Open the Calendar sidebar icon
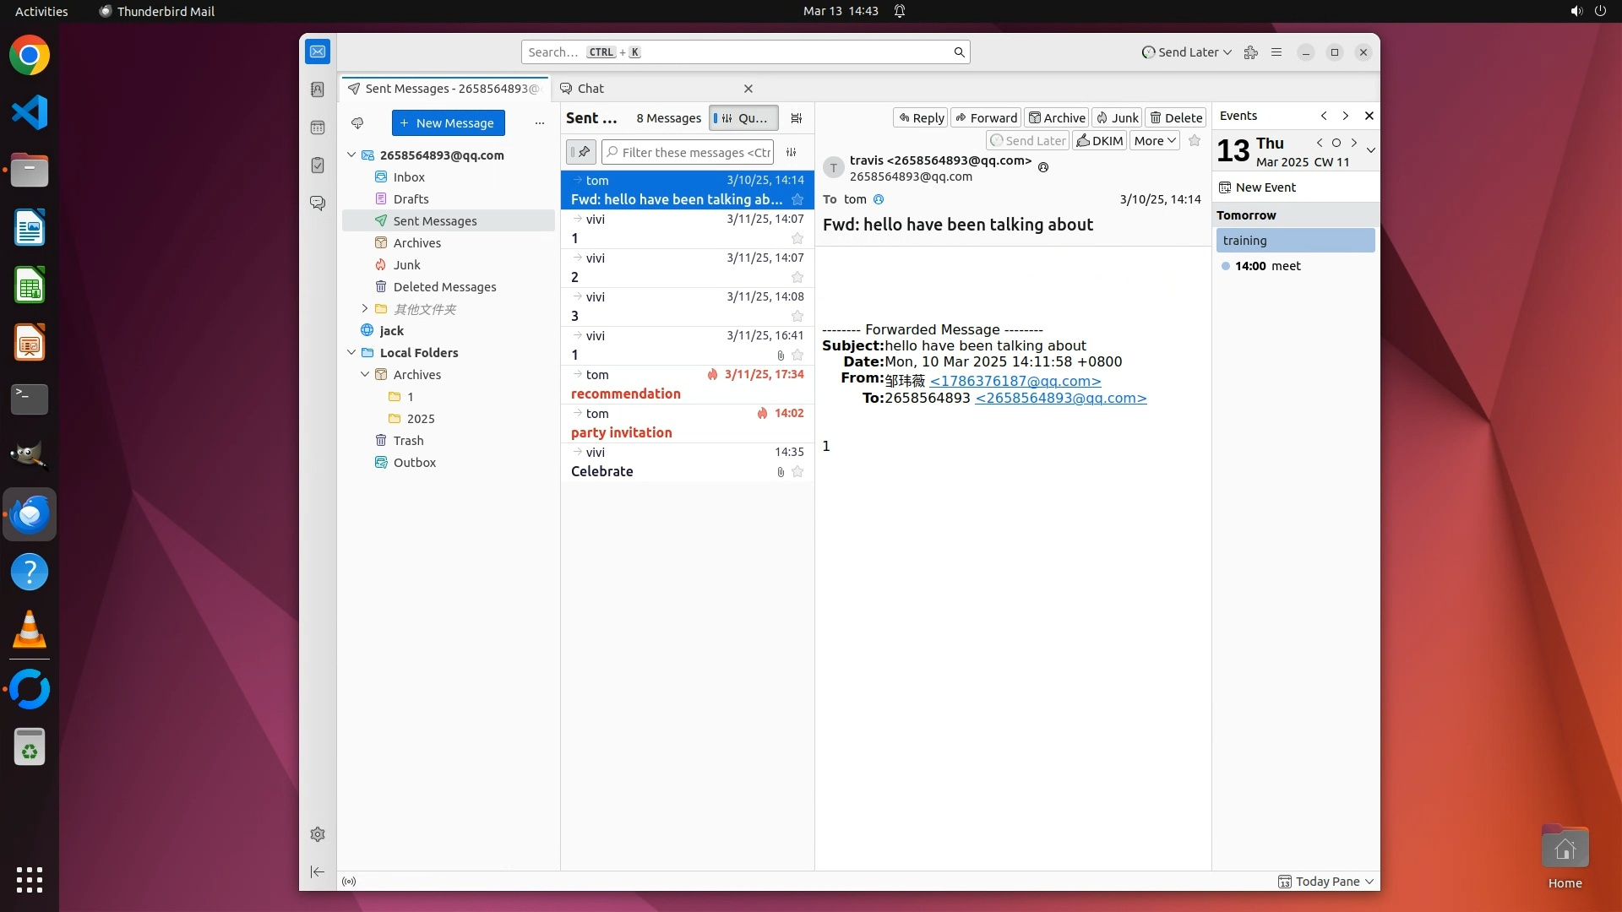This screenshot has height=912, width=1622. (x=318, y=128)
